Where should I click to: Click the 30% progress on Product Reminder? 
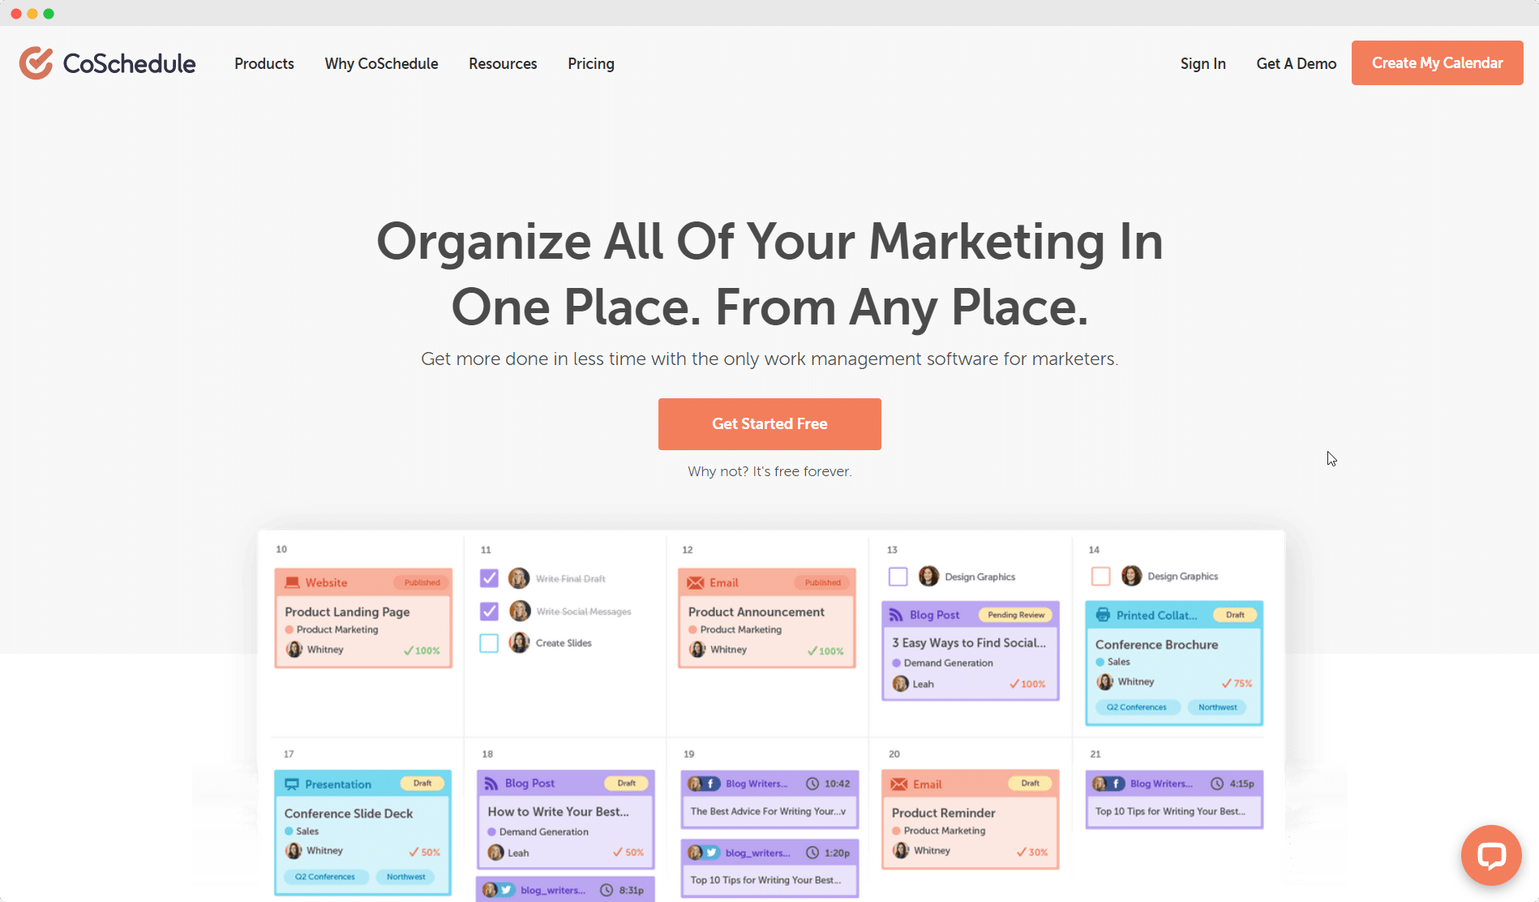(1032, 852)
